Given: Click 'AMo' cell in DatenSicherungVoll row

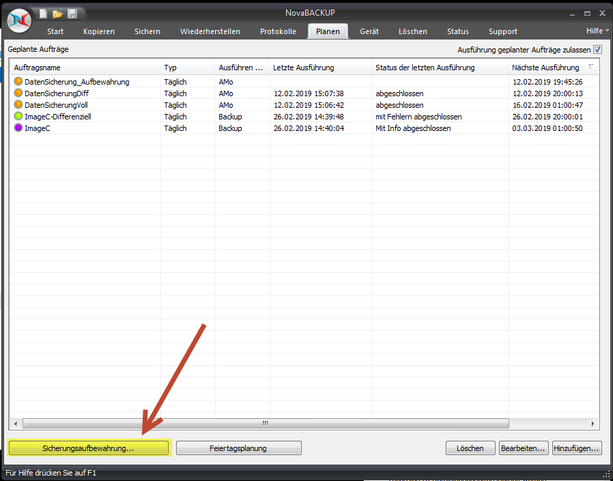Looking at the screenshot, I should [226, 105].
